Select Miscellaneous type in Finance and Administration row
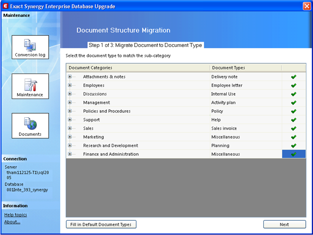The width and height of the screenshot is (313, 235). point(246,154)
